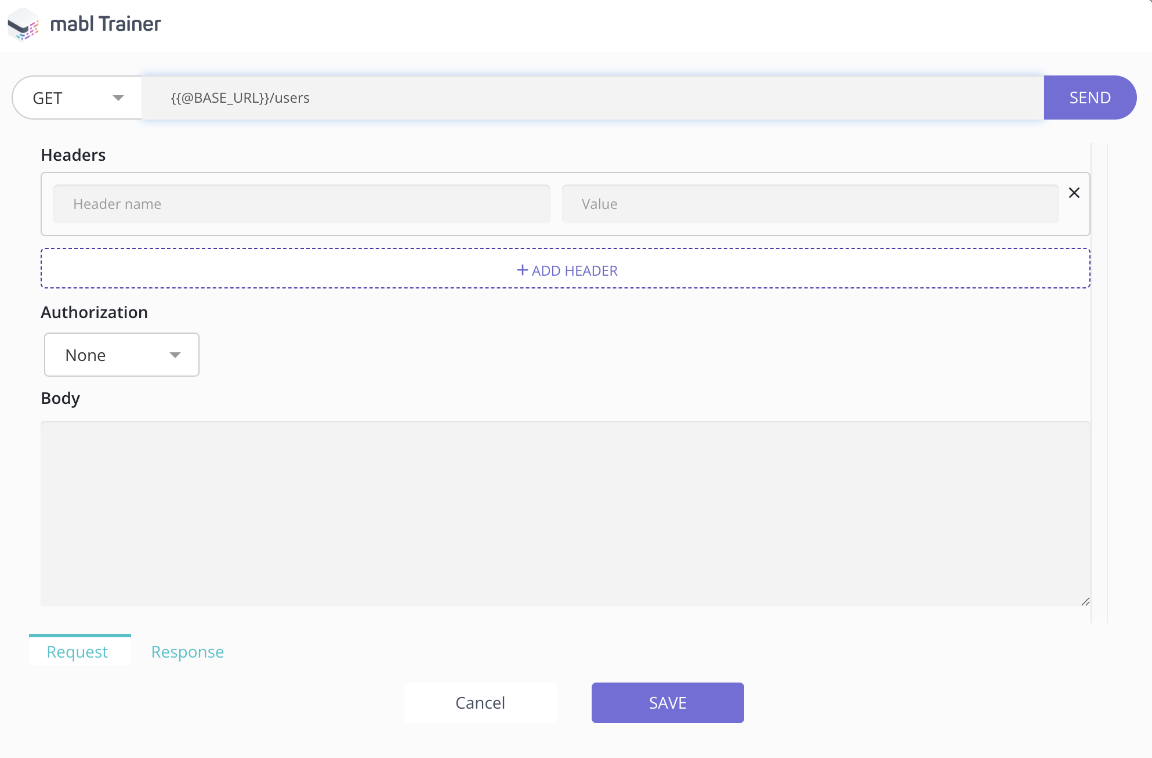Open the Authorization type dropdown
Viewport: 1152px width, 758px height.
click(x=175, y=355)
